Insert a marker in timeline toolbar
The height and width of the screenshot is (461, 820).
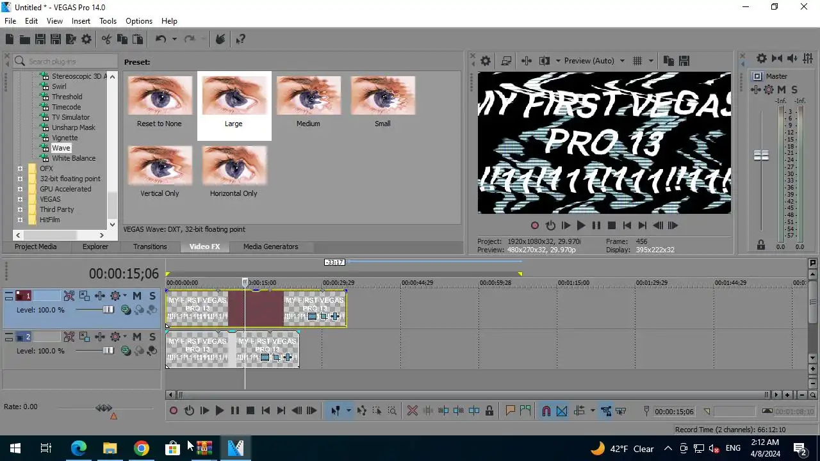511,411
